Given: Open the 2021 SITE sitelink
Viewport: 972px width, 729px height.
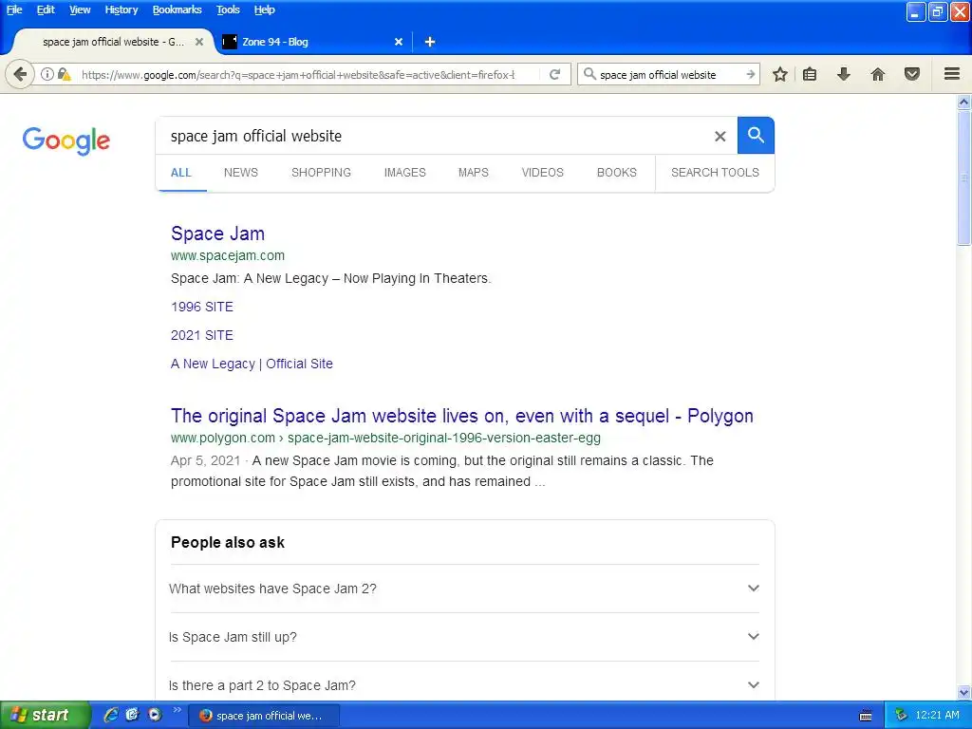Looking at the screenshot, I should (202, 335).
